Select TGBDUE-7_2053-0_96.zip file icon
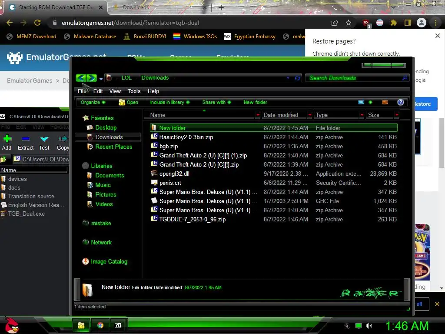Screen dimensions: 445x334 point(154,219)
